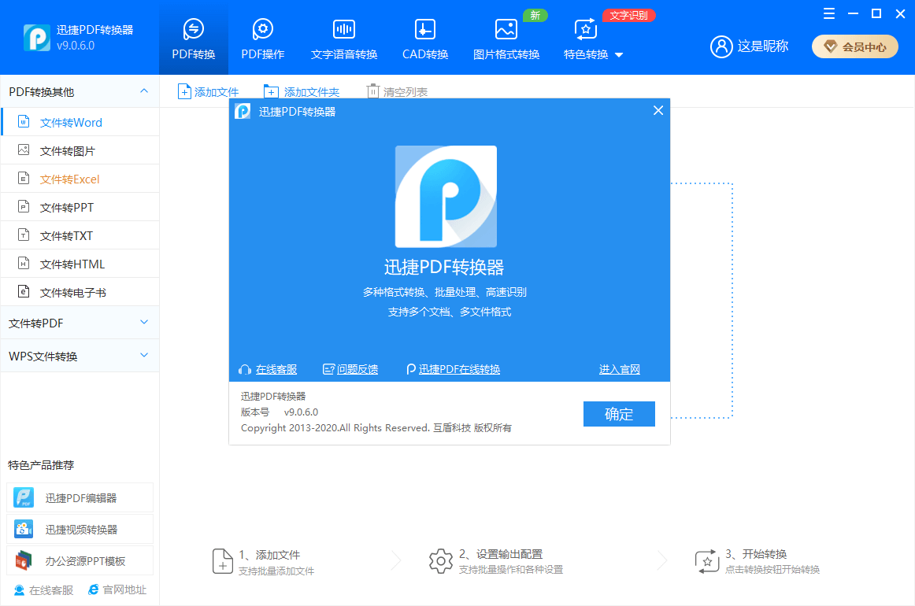Open 问题反馈 link
Screen dimensions: 915x606
[x=357, y=369]
